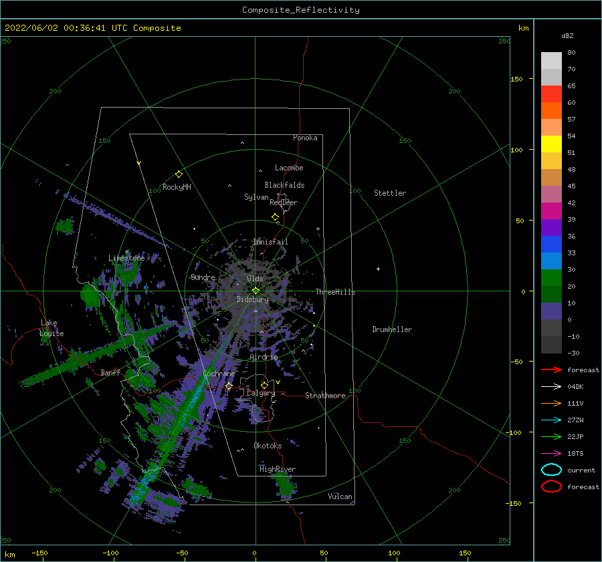The width and height of the screenshot is (602, 562).
Task: Click the 27ZW legend label
Action: 575,420
